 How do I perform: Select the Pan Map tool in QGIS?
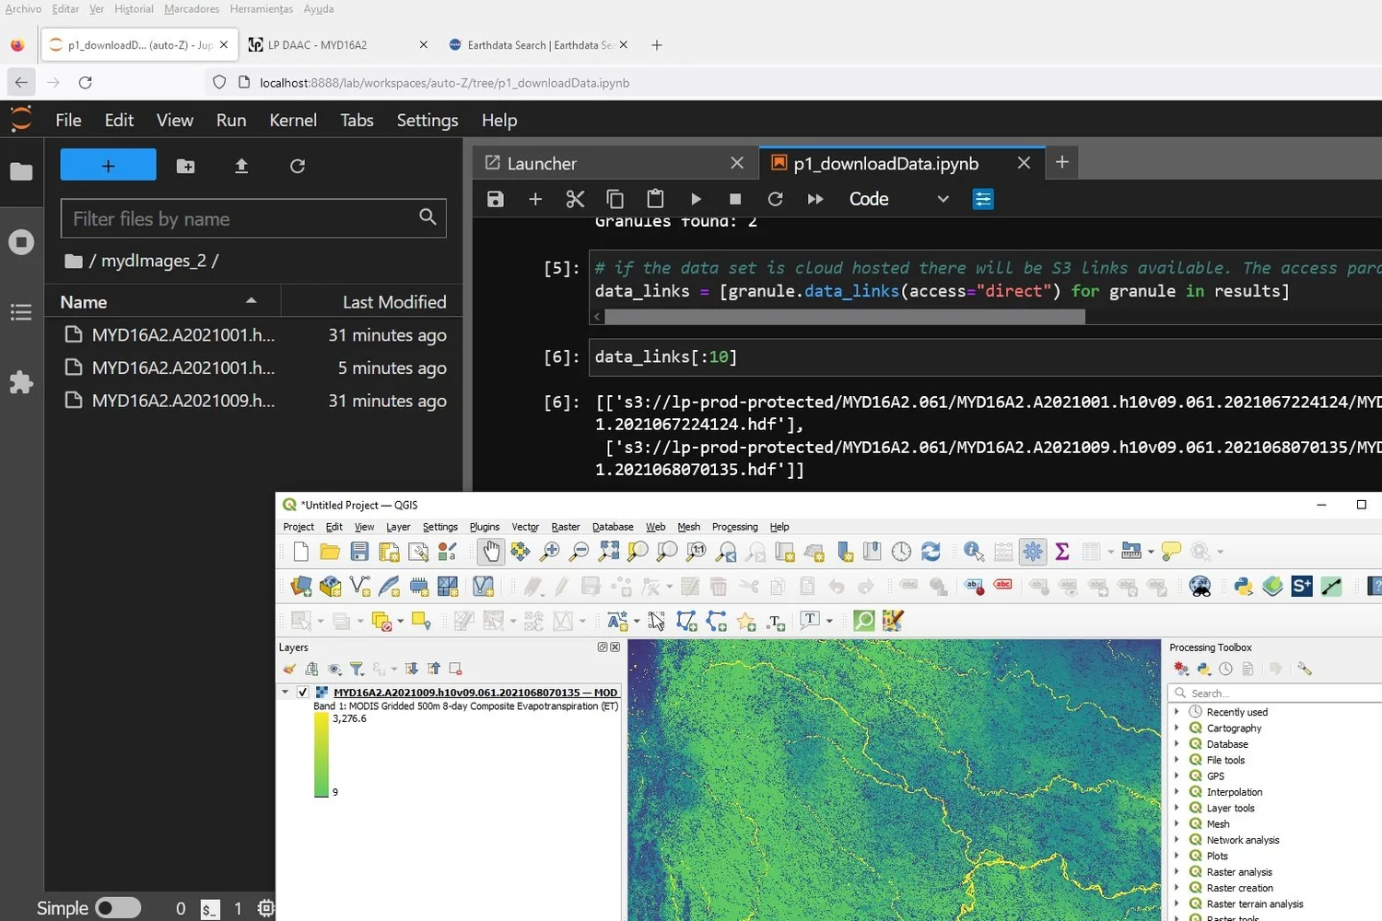(491, 551)
